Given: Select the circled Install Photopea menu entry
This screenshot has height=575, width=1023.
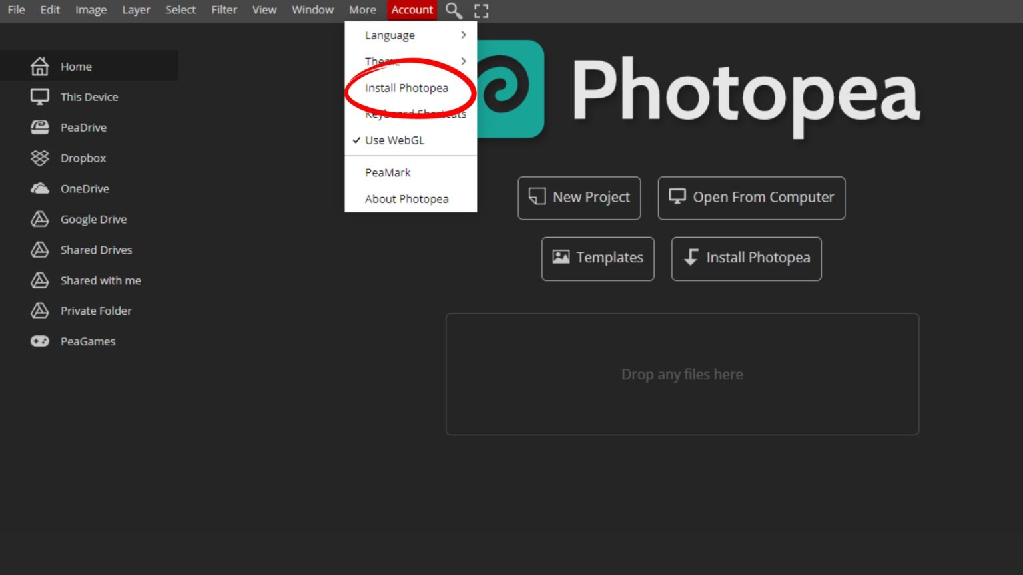Looking at the screenshot, I should pyautogui.click(x=407, y=87).
